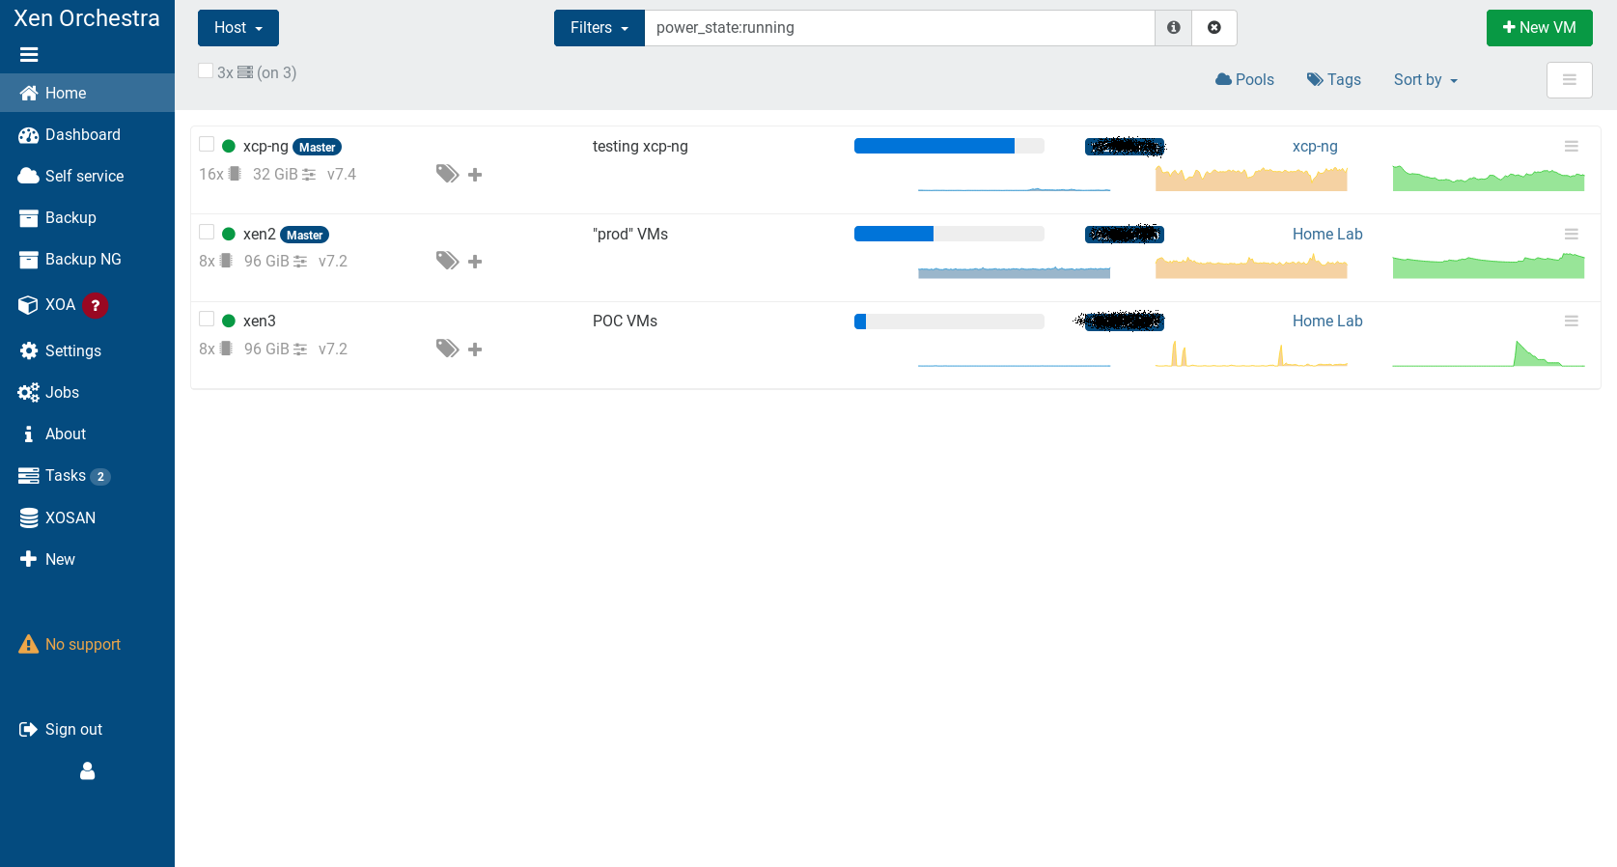Open the xcp-ng pool link
1617x867 pixels.
1315,147
